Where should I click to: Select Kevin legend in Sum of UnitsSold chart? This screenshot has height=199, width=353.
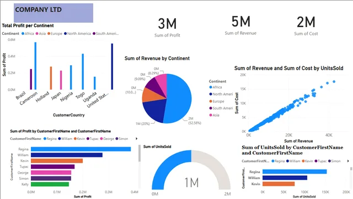[x=308, y=161]
